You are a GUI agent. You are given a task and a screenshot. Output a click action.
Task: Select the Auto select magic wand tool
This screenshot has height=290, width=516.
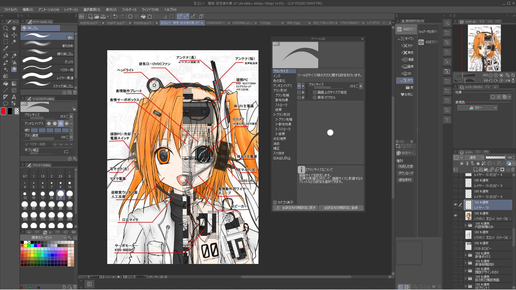point(14,42)
